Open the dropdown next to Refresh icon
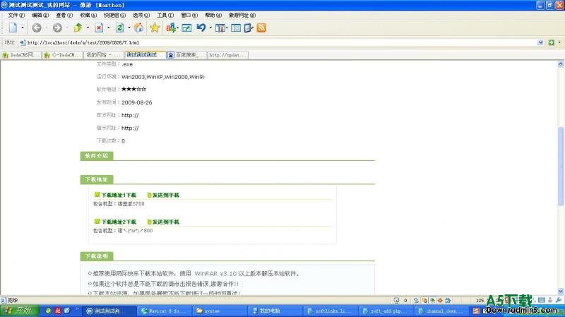Viewport: 565px width, 317px height. click(x=129, y=28)
